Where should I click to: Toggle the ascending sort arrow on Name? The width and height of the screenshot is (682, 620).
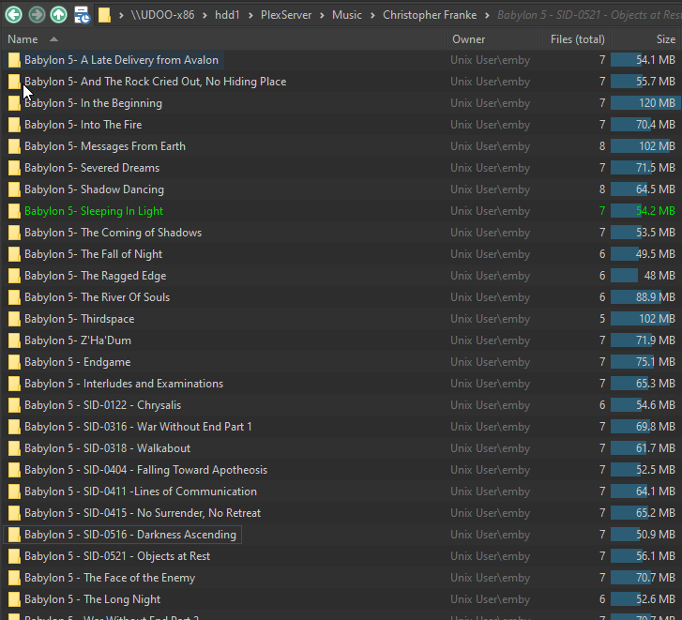click(x=53, y=39)
